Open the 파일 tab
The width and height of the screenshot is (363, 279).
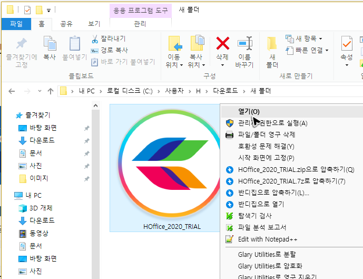coord(16,24)
